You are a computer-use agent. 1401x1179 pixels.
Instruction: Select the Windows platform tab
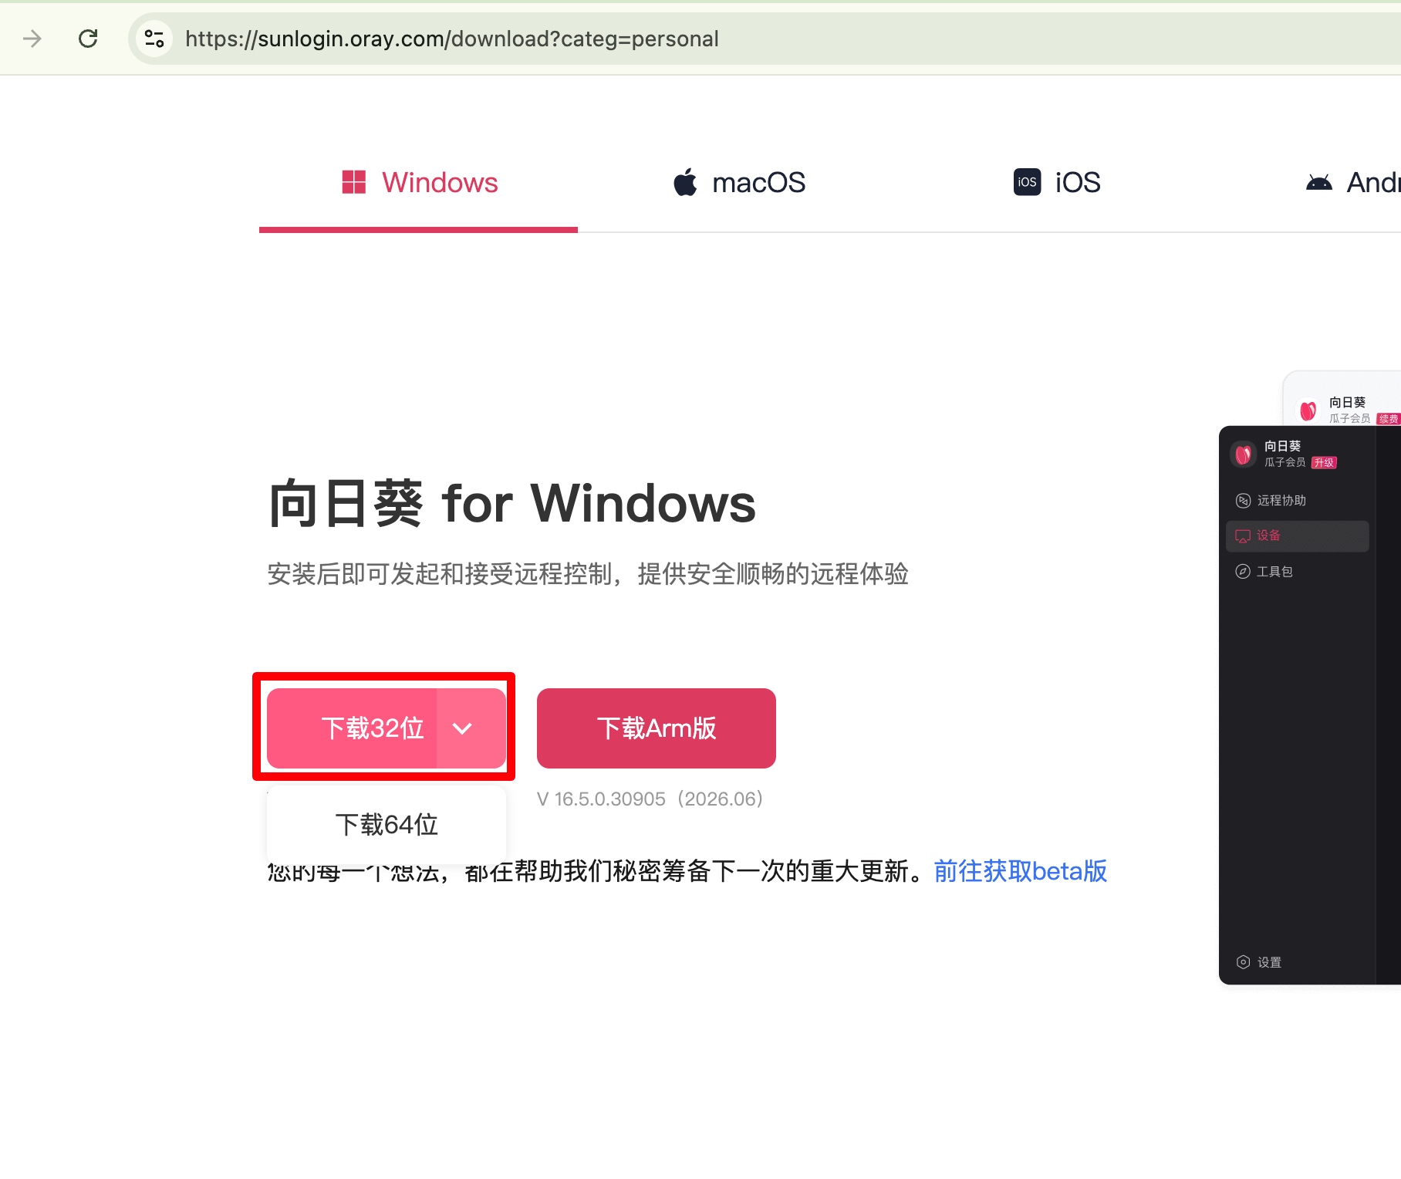(418, 183)
